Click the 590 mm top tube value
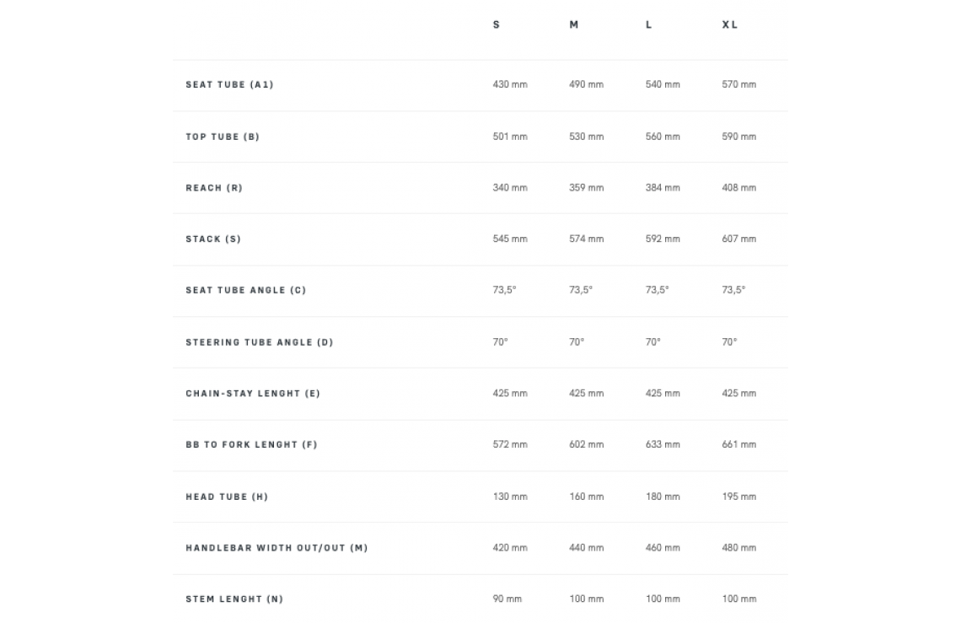 tap(738, 137)
